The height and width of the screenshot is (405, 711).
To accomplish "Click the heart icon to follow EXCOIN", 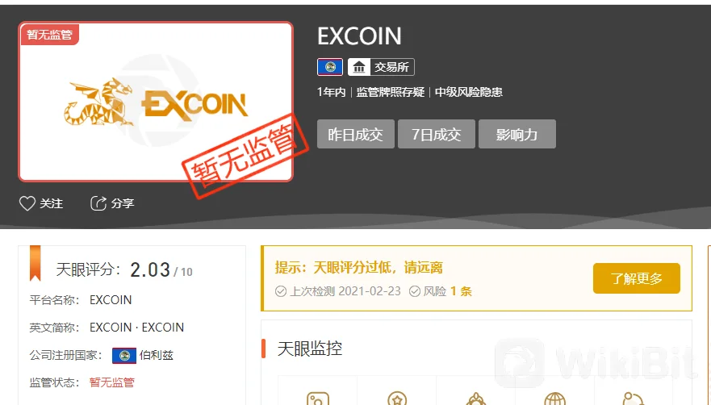I will point(27,203).
